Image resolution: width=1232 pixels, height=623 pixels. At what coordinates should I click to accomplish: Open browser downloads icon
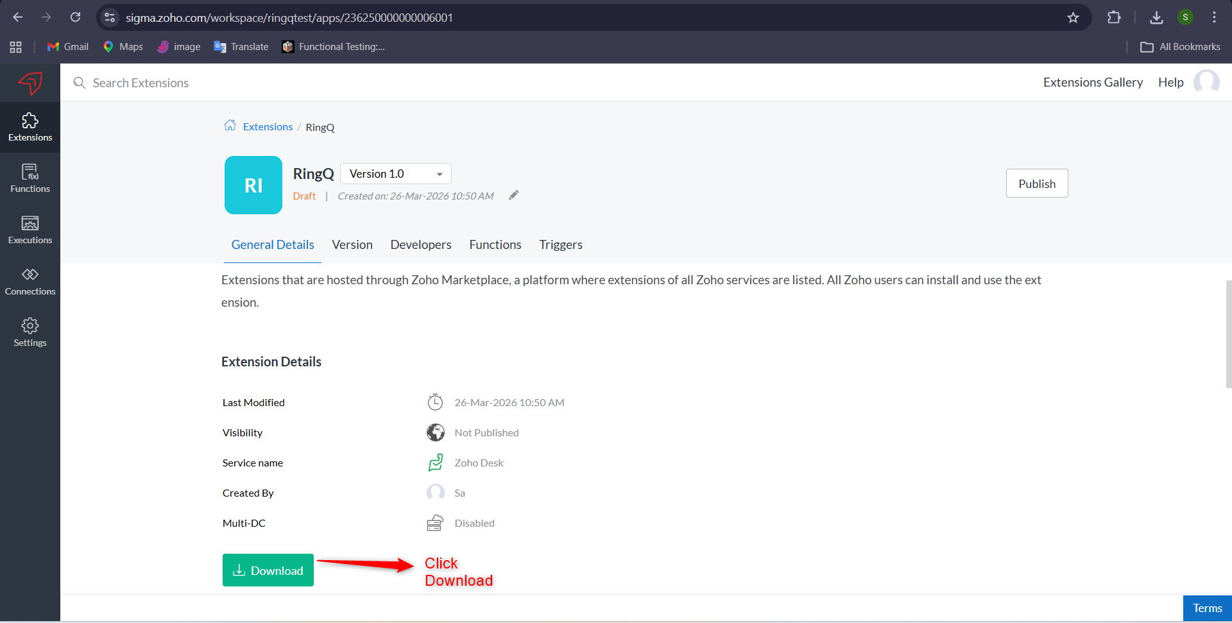1156,17
